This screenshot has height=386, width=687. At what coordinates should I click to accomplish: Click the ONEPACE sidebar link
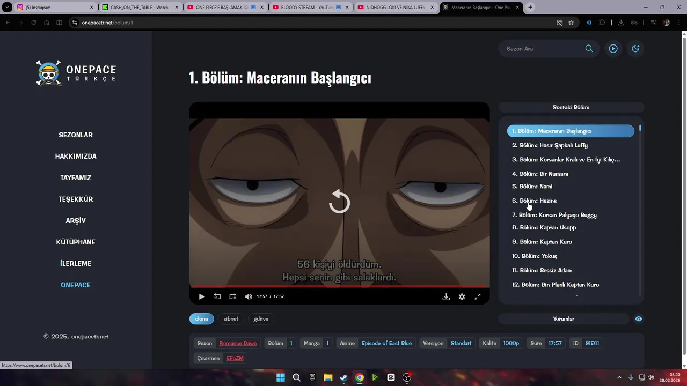tap(76, 285)
